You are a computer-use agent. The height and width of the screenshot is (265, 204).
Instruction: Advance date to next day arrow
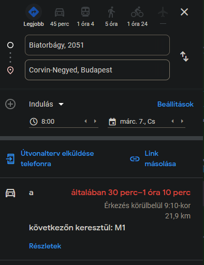(x=182, y=121)
